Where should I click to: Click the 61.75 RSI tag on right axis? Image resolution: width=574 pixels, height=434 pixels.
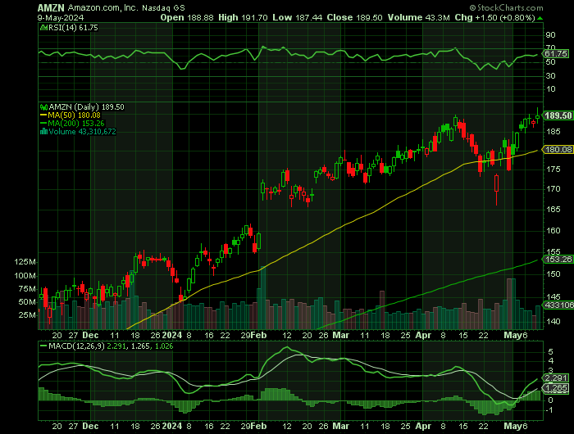[556, 54]
